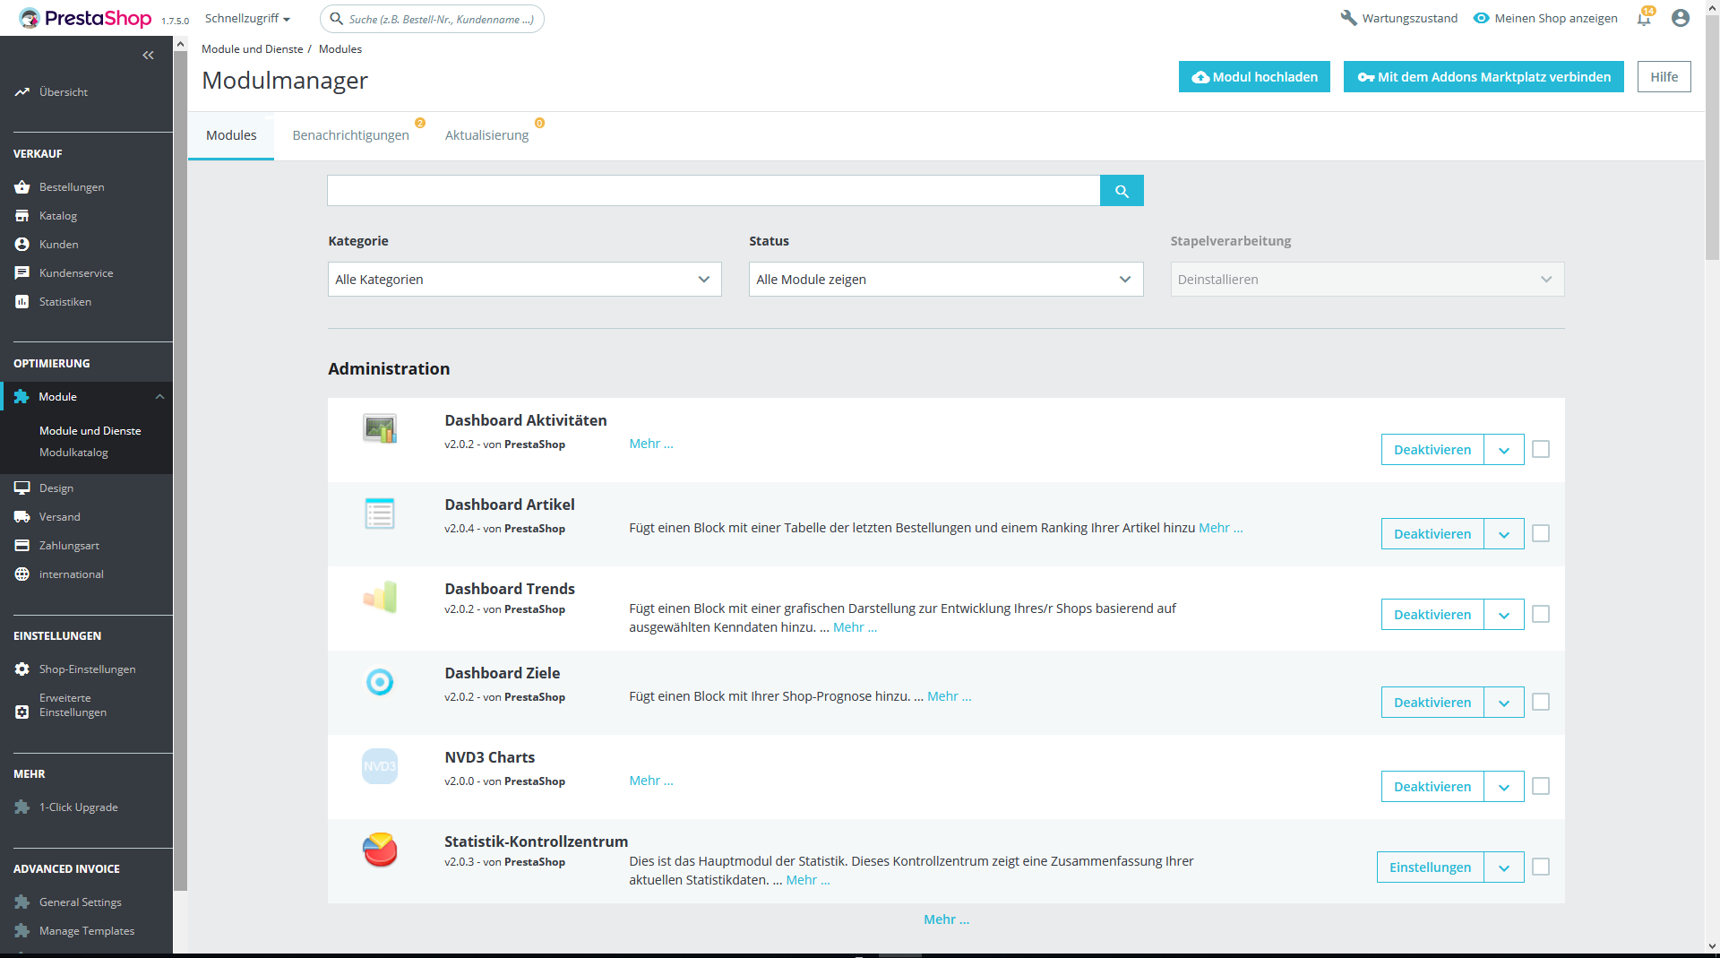This screenshot has height=958, width=1720.
Task: Click the international globe icon
Action: click(22, 574)
